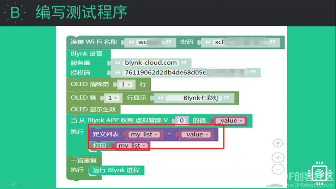Screen dimensions: 336x189
Task: Open my_list dropdown in 定义列表 block
Action: click(x=144, y=135)
